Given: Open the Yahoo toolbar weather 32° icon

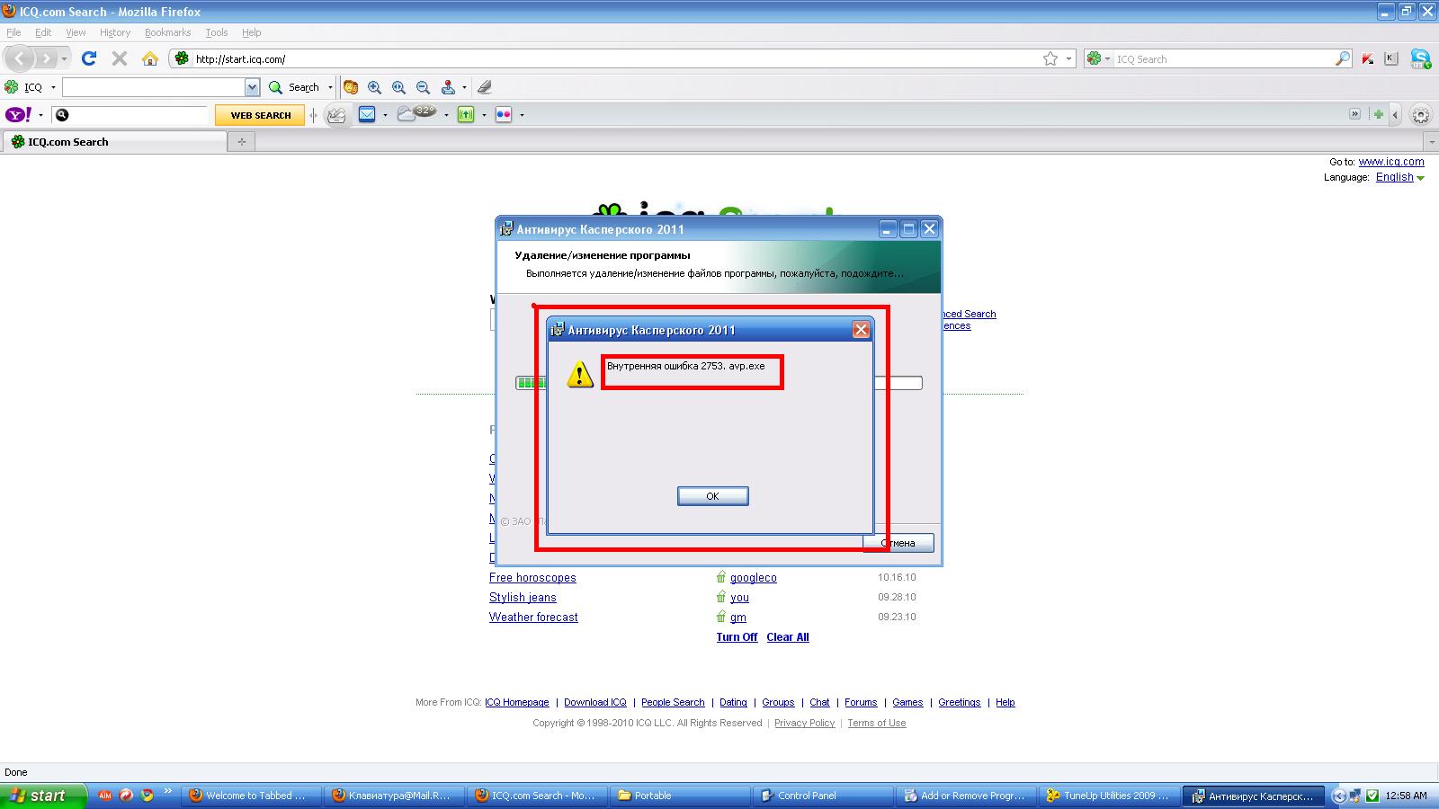Looking at the screenshot, I should coord(416,113).
